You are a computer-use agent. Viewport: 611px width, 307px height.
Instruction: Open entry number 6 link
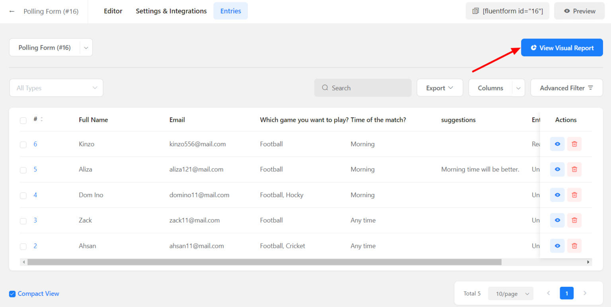pos(35,144)
